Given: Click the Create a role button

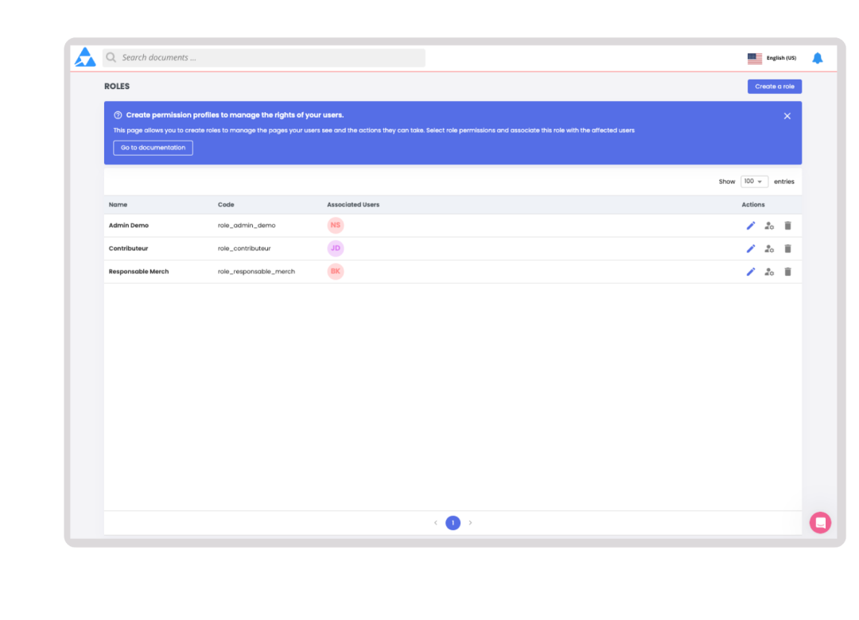Looking at the screenshot, I should coord(774,86).
